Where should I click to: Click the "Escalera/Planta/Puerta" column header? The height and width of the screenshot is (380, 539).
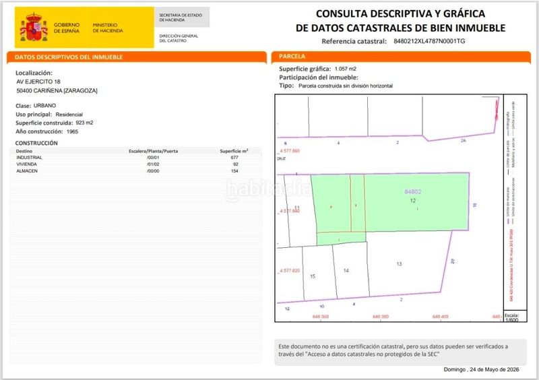pyautogui.click(x=154, y=151)
